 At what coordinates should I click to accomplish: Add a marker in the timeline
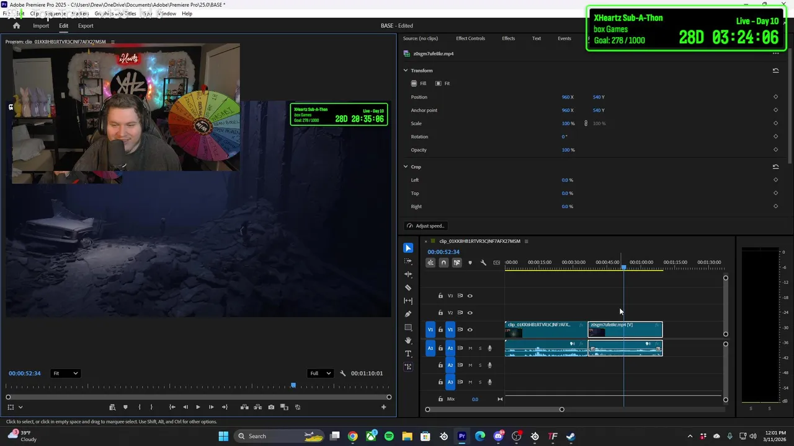(470, 263)
